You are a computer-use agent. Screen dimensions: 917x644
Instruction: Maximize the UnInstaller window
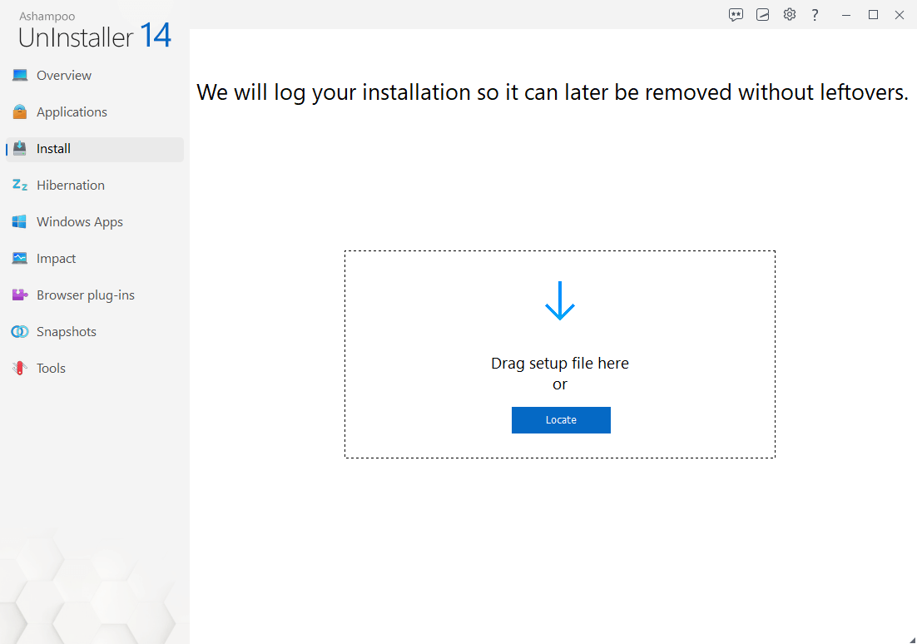[873, 15]
